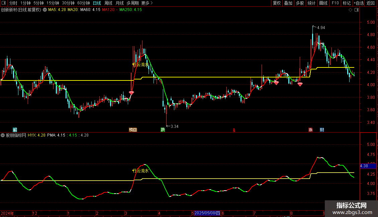Expand the 更多 periods menu
This screenshot has width=378, height=217.
pos(147,3)
